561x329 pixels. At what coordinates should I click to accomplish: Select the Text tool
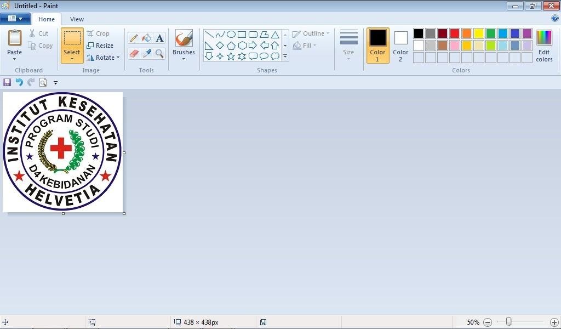[159, 38]
